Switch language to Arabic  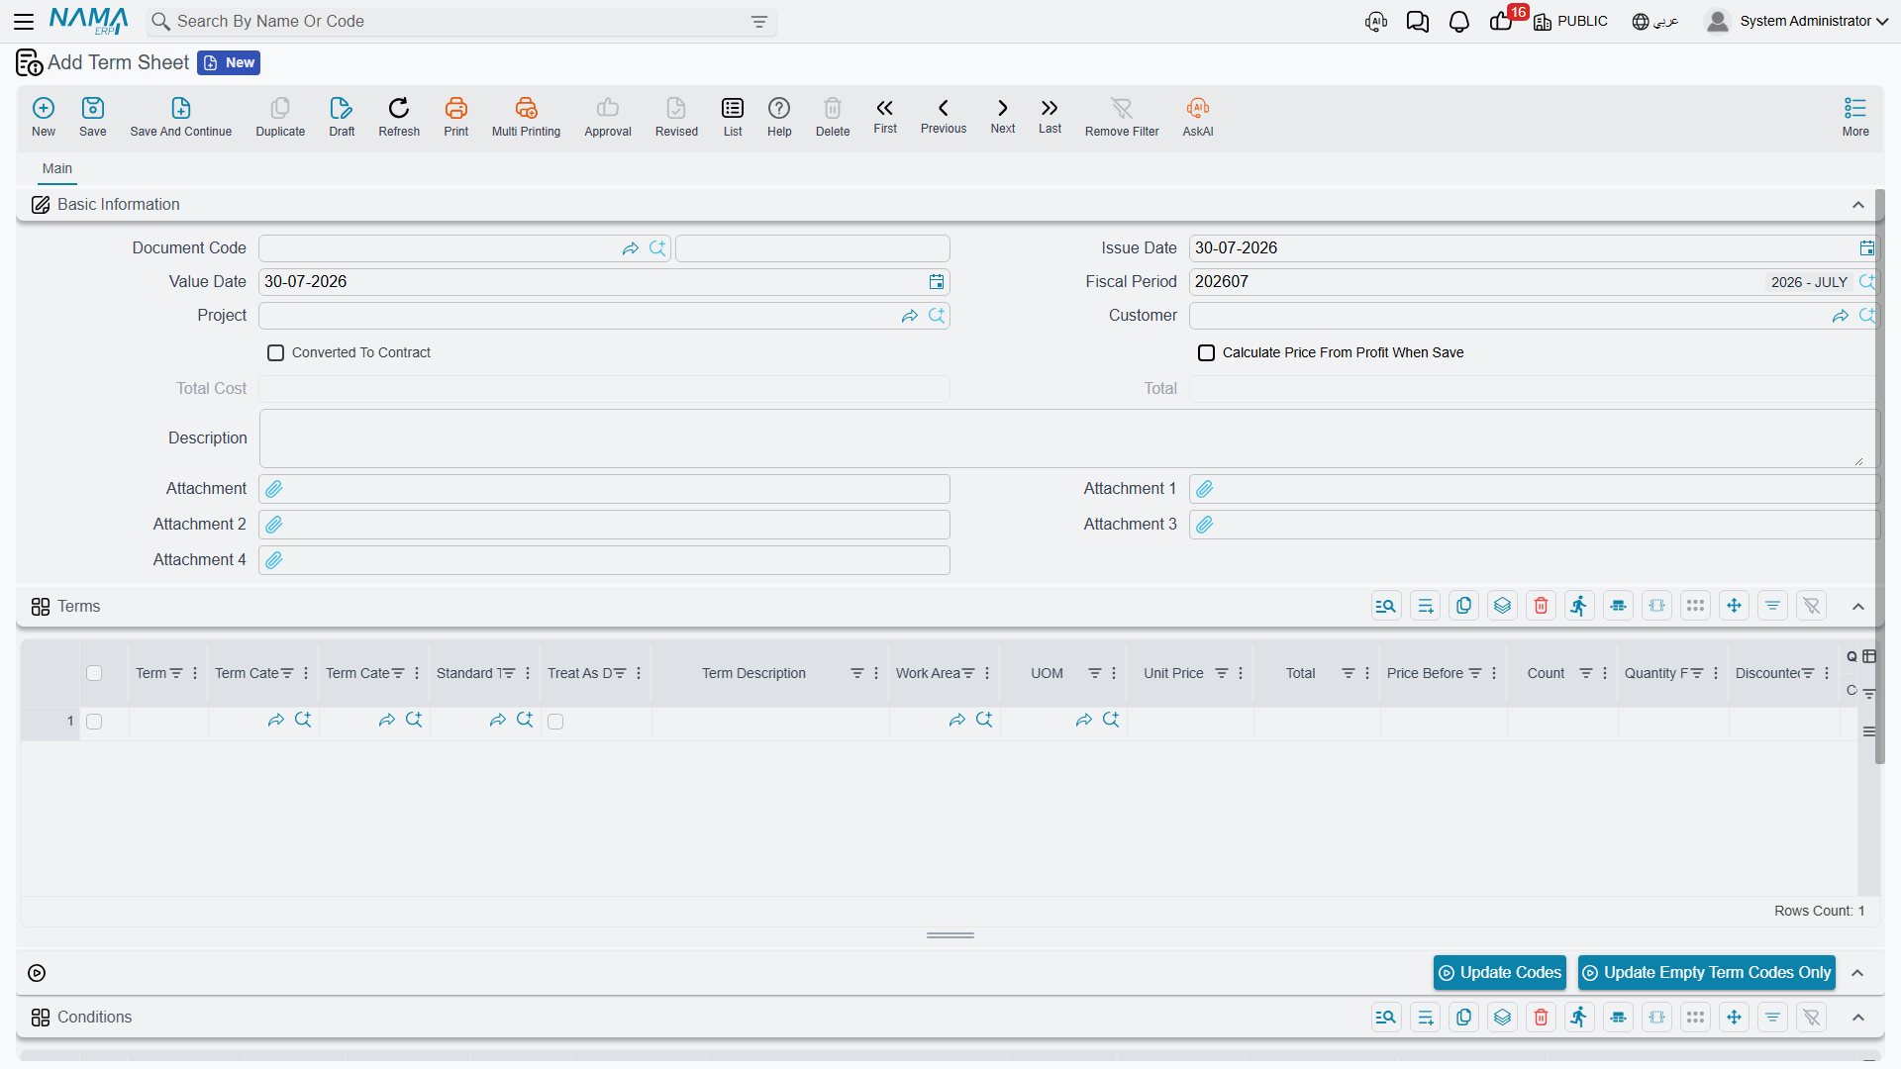click(1655, 22)
